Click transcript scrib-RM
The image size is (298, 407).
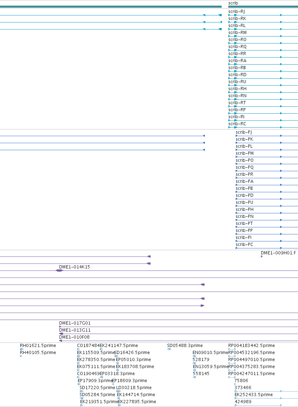tap(237, 32)
